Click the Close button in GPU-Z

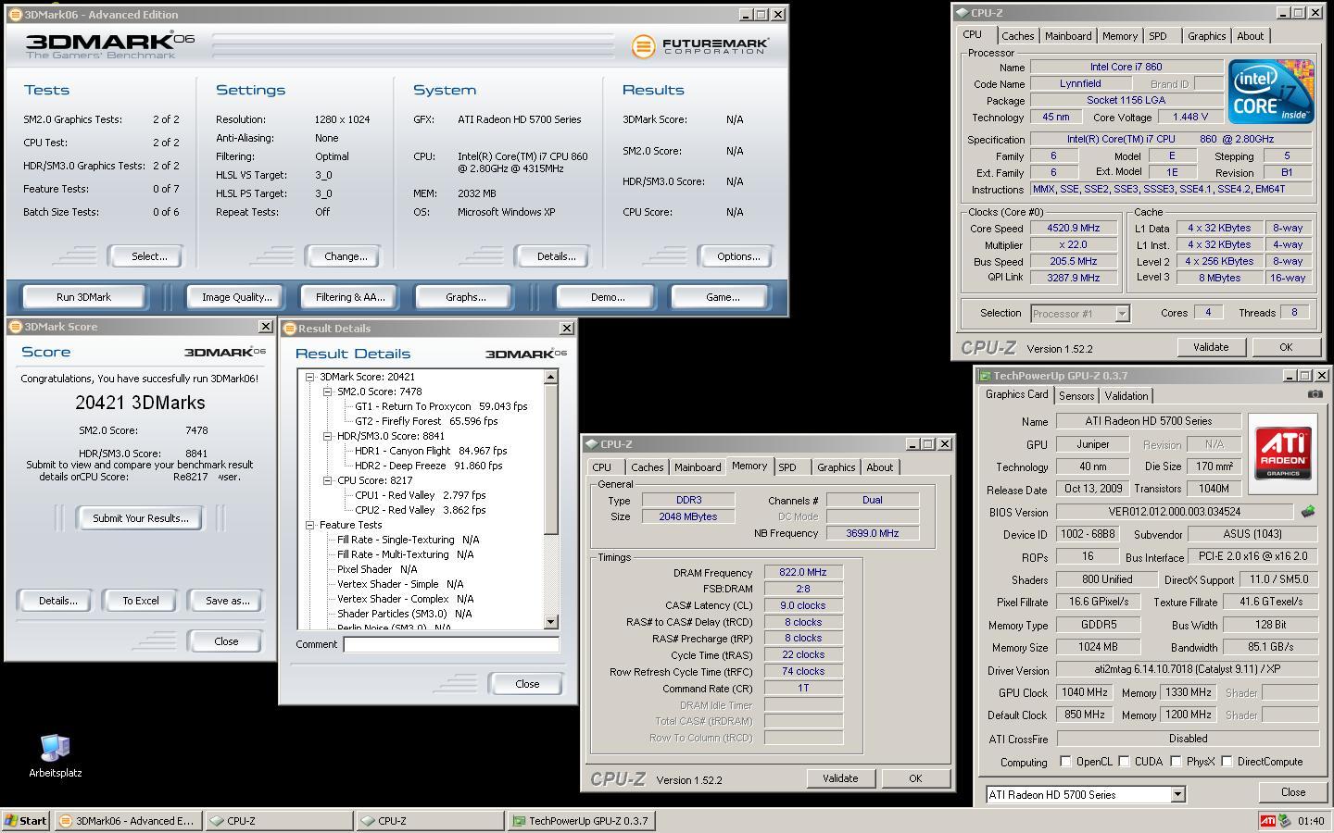(1292, 792)
